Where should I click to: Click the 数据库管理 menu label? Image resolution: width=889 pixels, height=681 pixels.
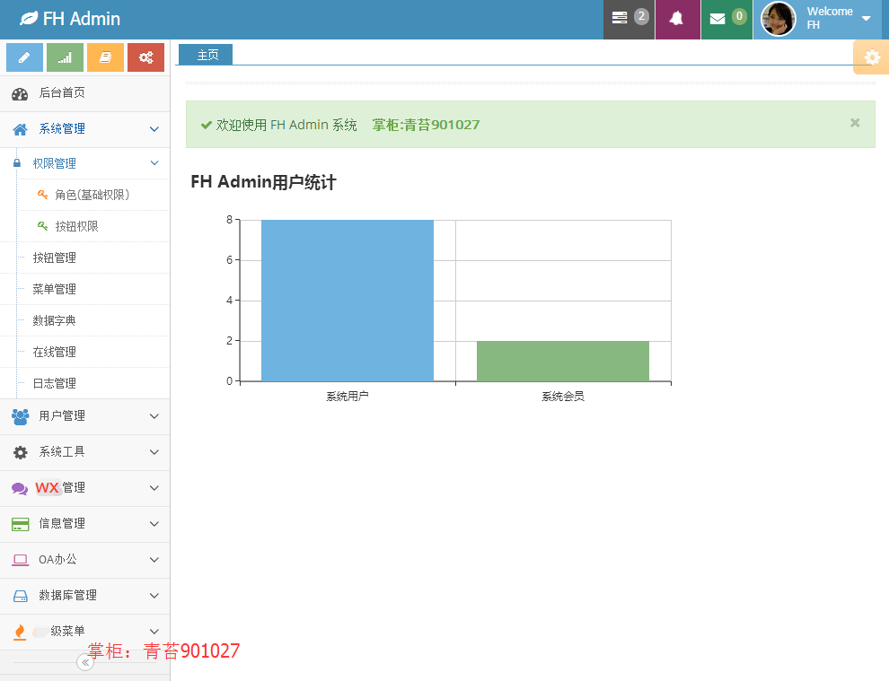click(68, 596)
